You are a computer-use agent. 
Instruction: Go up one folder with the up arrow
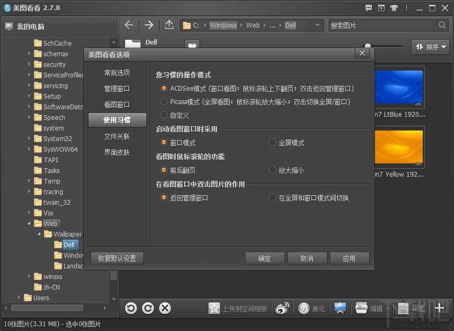click(x=169, y=25)
